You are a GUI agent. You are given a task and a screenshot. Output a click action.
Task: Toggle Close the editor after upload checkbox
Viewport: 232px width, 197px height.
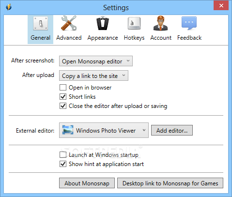click(63, 106)
